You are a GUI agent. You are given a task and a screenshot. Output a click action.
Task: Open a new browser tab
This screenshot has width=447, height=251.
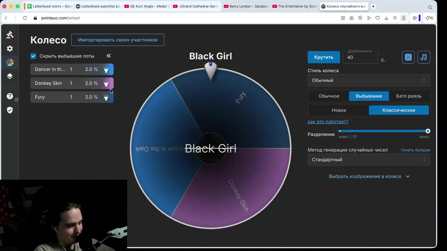coord(373,6)
